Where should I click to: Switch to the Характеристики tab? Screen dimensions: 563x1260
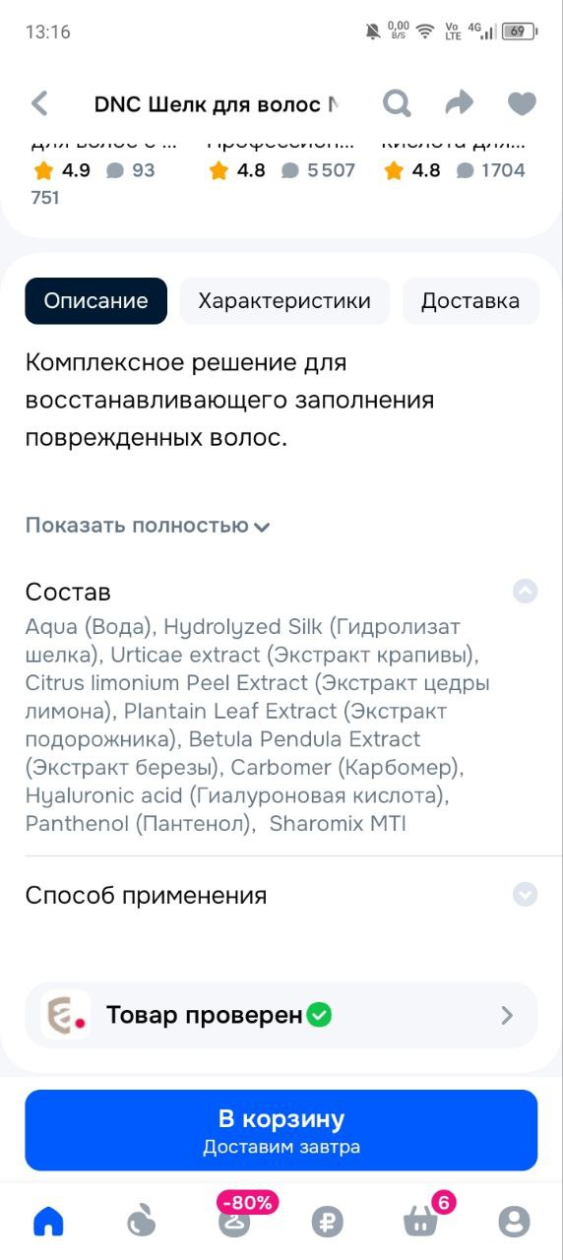click(284, 301)
